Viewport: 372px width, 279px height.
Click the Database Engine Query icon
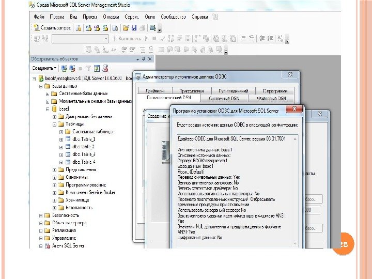79,28
